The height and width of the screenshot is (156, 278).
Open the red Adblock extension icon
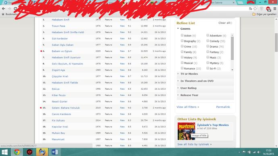pyautogui.click(x=268, y=9)
